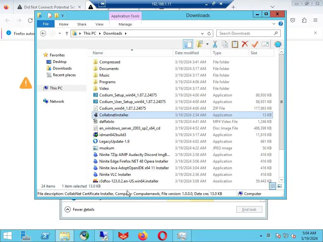Click the New Folder icon in quick access toolbar
The height and width of the screenshot is (242, 323).
56,15
